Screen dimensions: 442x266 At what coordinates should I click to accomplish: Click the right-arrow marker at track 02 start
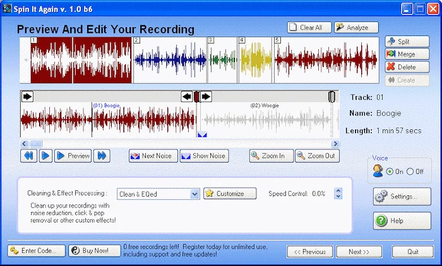tap(206, 96)
